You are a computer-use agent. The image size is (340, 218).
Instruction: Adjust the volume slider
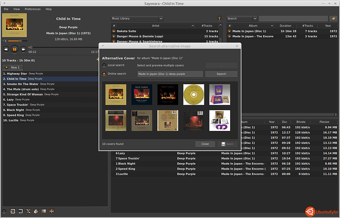tap(18, 41)
